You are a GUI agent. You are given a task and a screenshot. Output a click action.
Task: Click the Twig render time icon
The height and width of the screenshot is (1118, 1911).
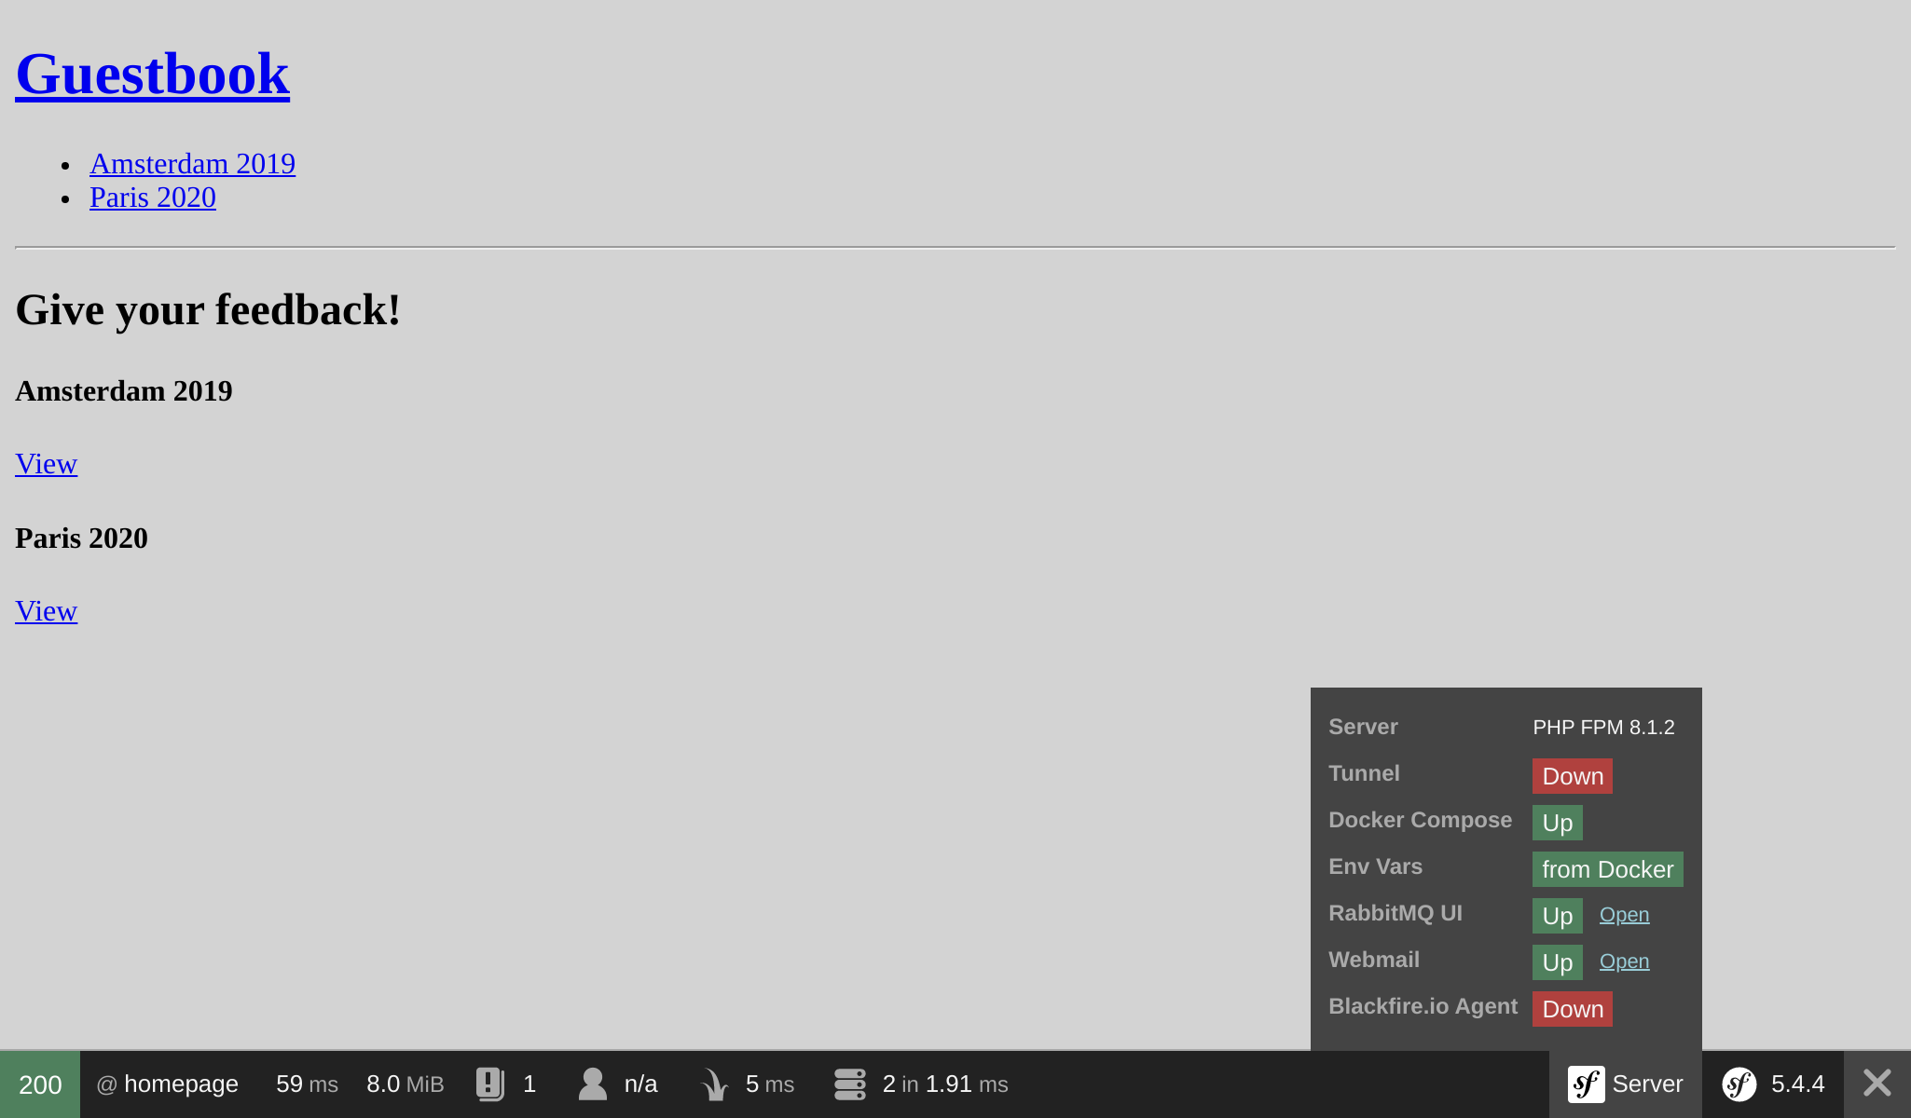click(714, 1084)
